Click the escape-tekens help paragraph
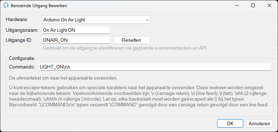The image size is (278, 132). (139, 96)
